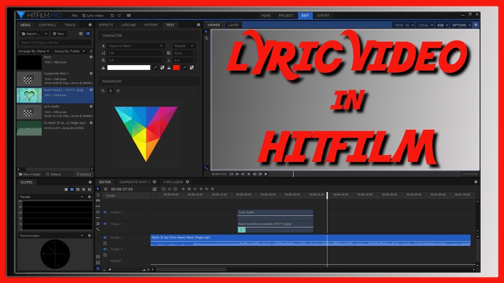Click the play button under the viewer

click(266, 174)
